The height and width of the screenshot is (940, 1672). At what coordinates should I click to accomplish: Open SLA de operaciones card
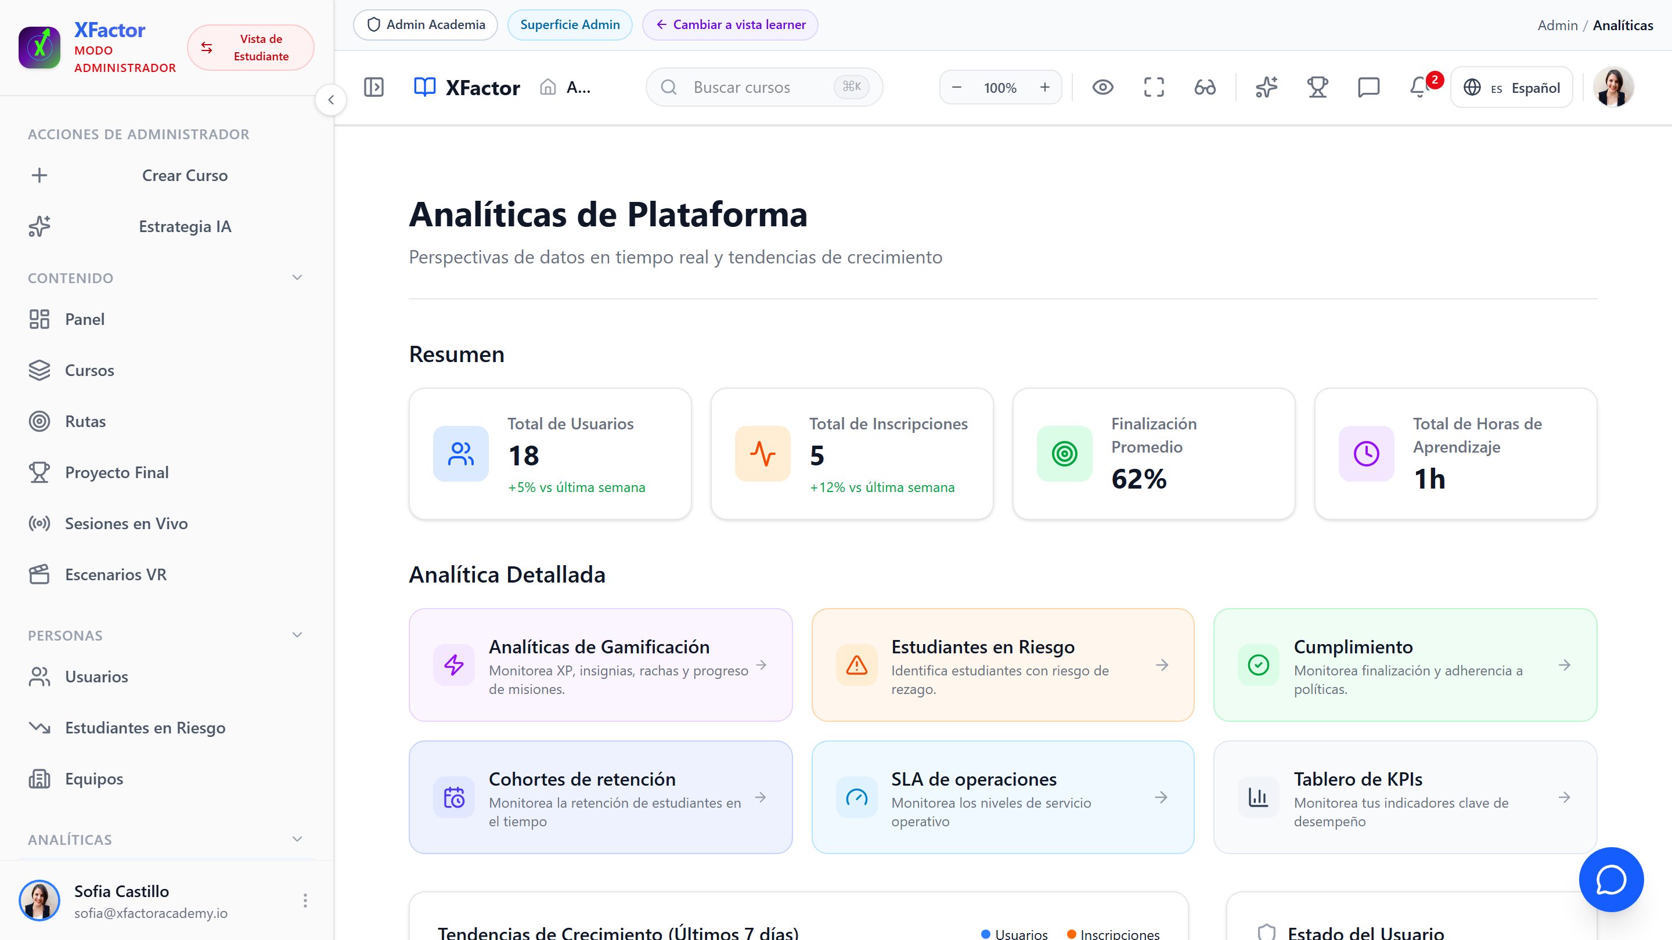[1003, 797]
